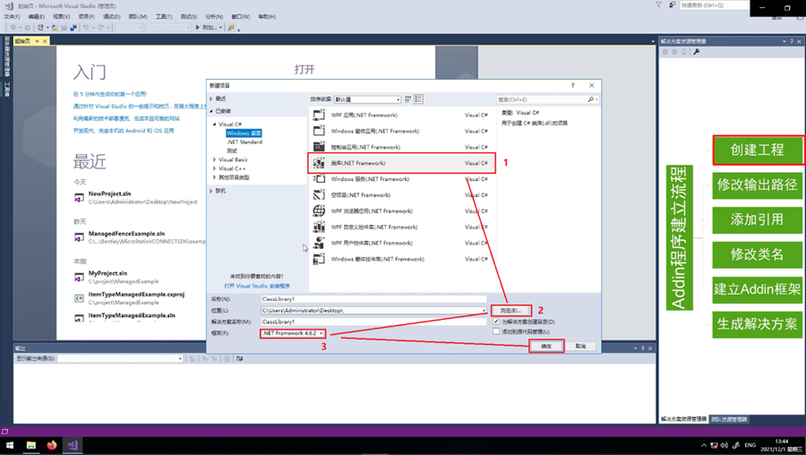Expand the 其他项目类型 tree node
806x455 pixels.
(x=215, y=177)
